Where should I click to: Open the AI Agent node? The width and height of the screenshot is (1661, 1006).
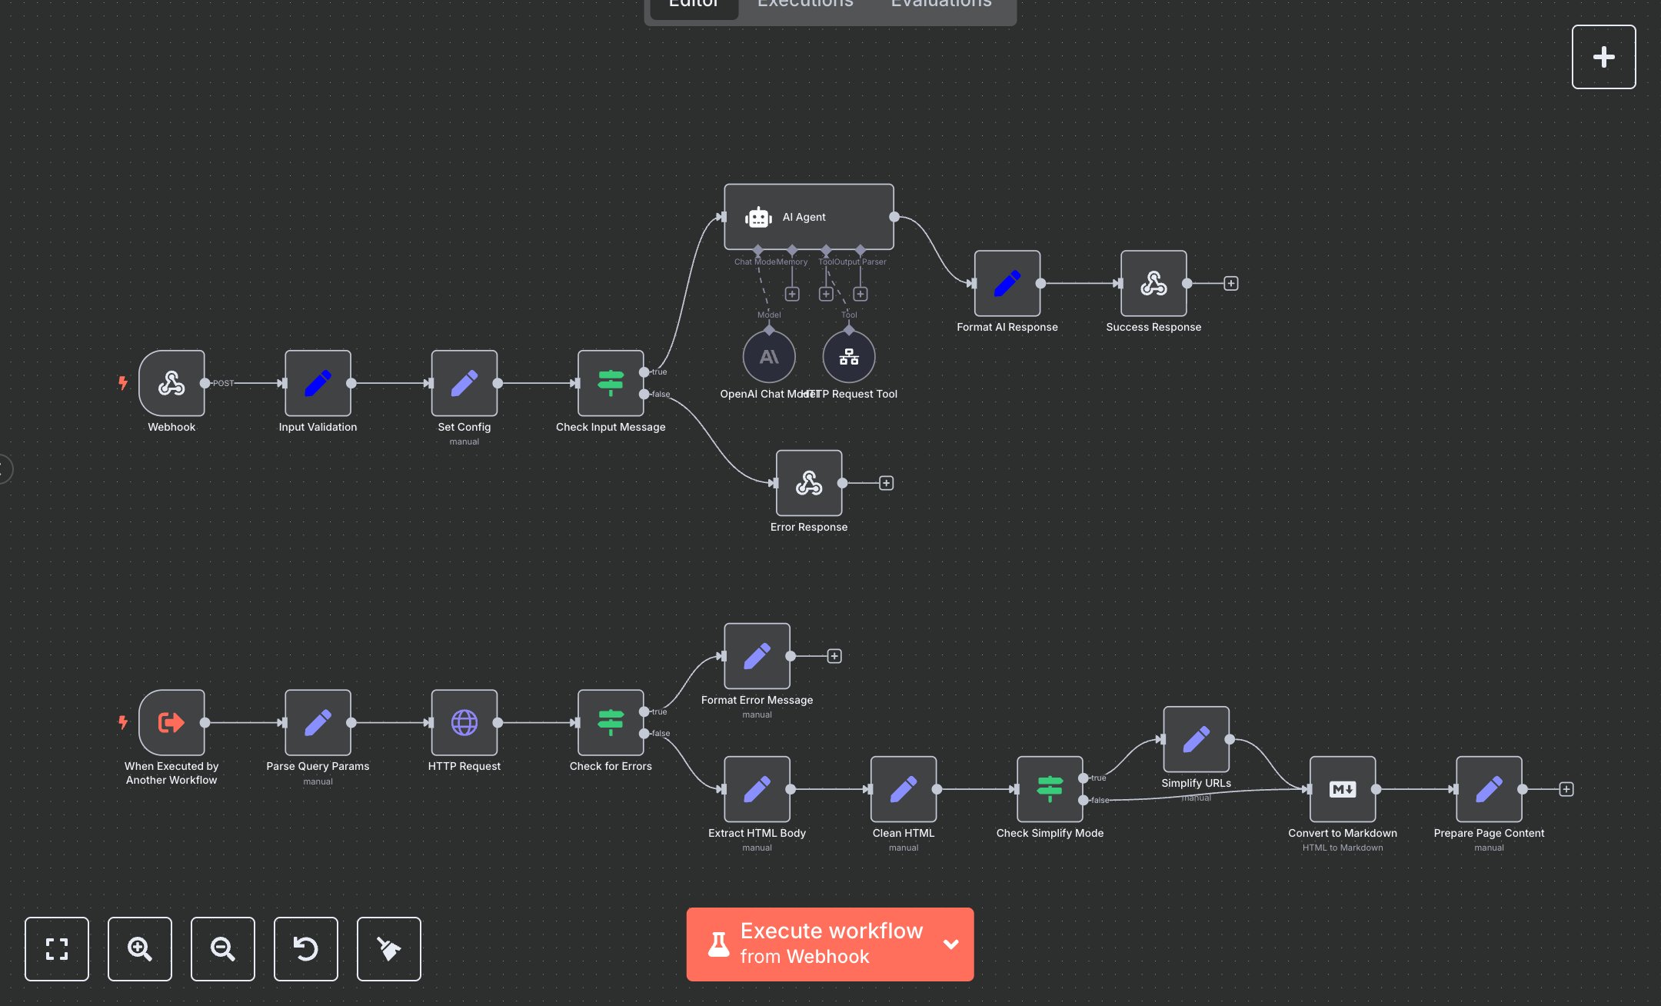click(x=808, y=217)
